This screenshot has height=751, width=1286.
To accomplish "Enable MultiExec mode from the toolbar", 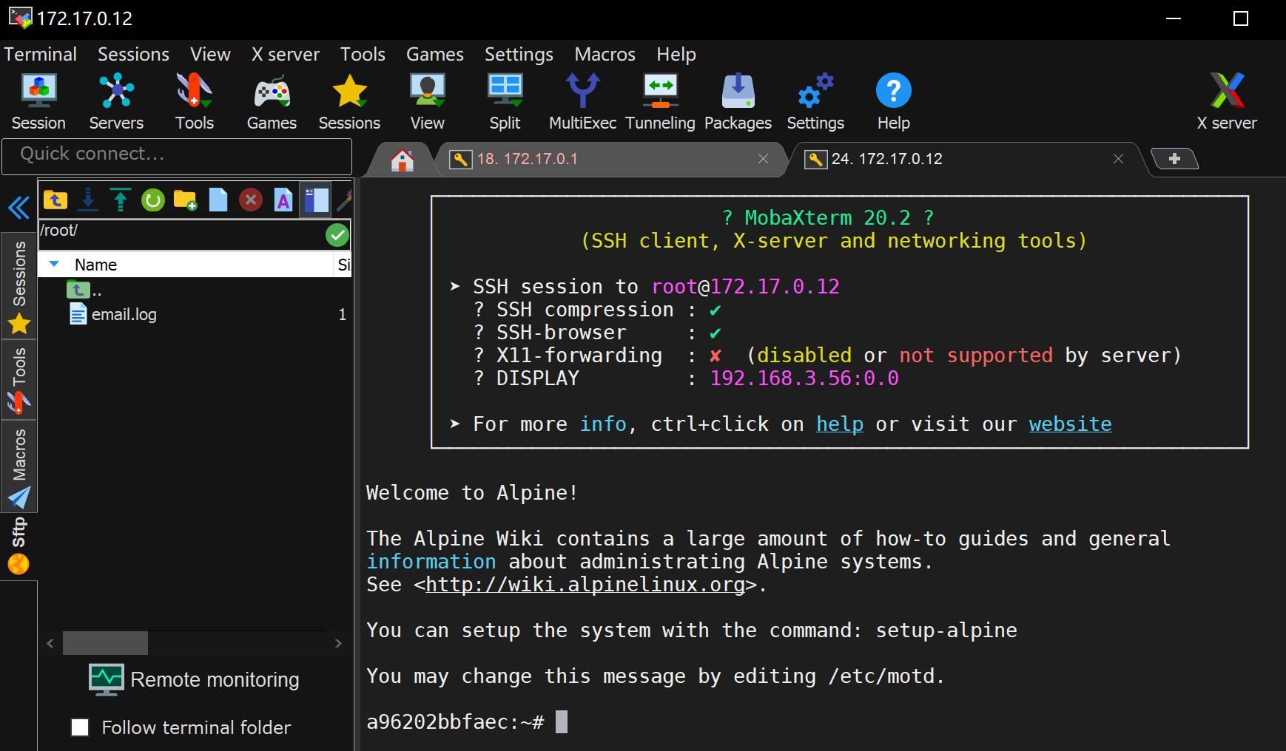I will (x=582, y=102).
